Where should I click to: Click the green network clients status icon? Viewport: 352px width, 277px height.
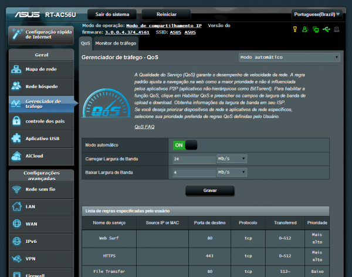point(316,29)
